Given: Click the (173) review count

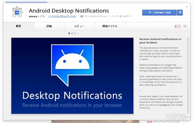Looking at the screenshot, I should [x=42, y=16].
